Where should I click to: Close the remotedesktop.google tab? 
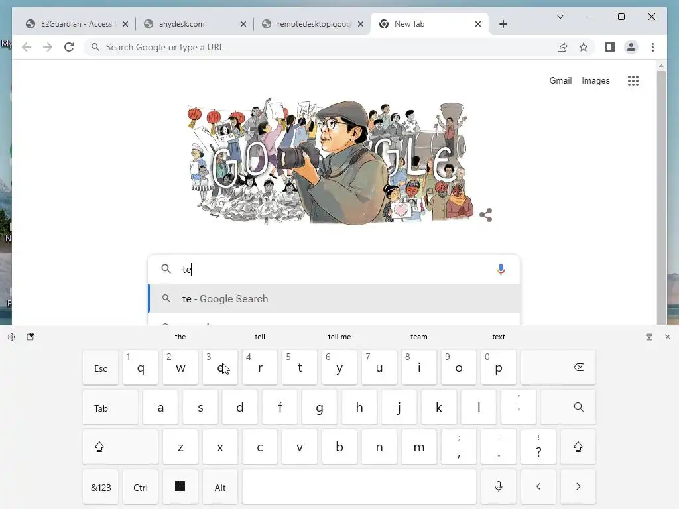pyautogui.click(x=361, y=24)
